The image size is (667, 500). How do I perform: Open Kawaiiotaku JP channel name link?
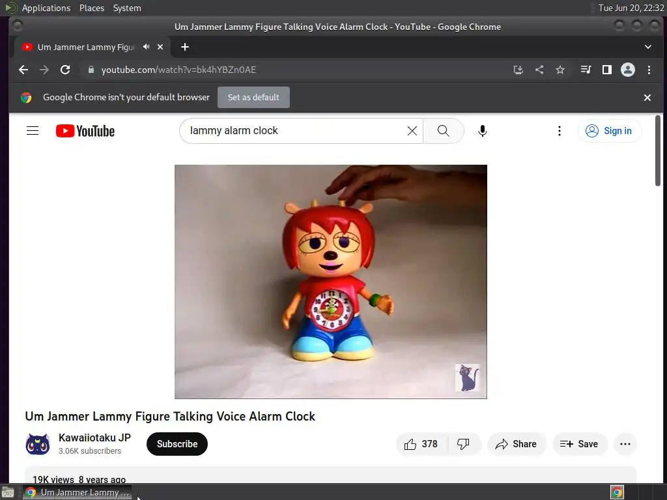point(95,437)
